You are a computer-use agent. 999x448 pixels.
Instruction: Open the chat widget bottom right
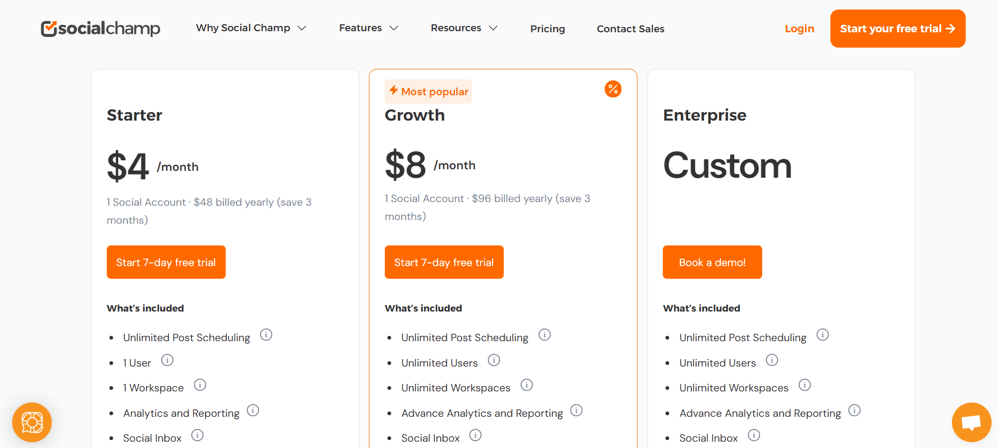[972, 422]
